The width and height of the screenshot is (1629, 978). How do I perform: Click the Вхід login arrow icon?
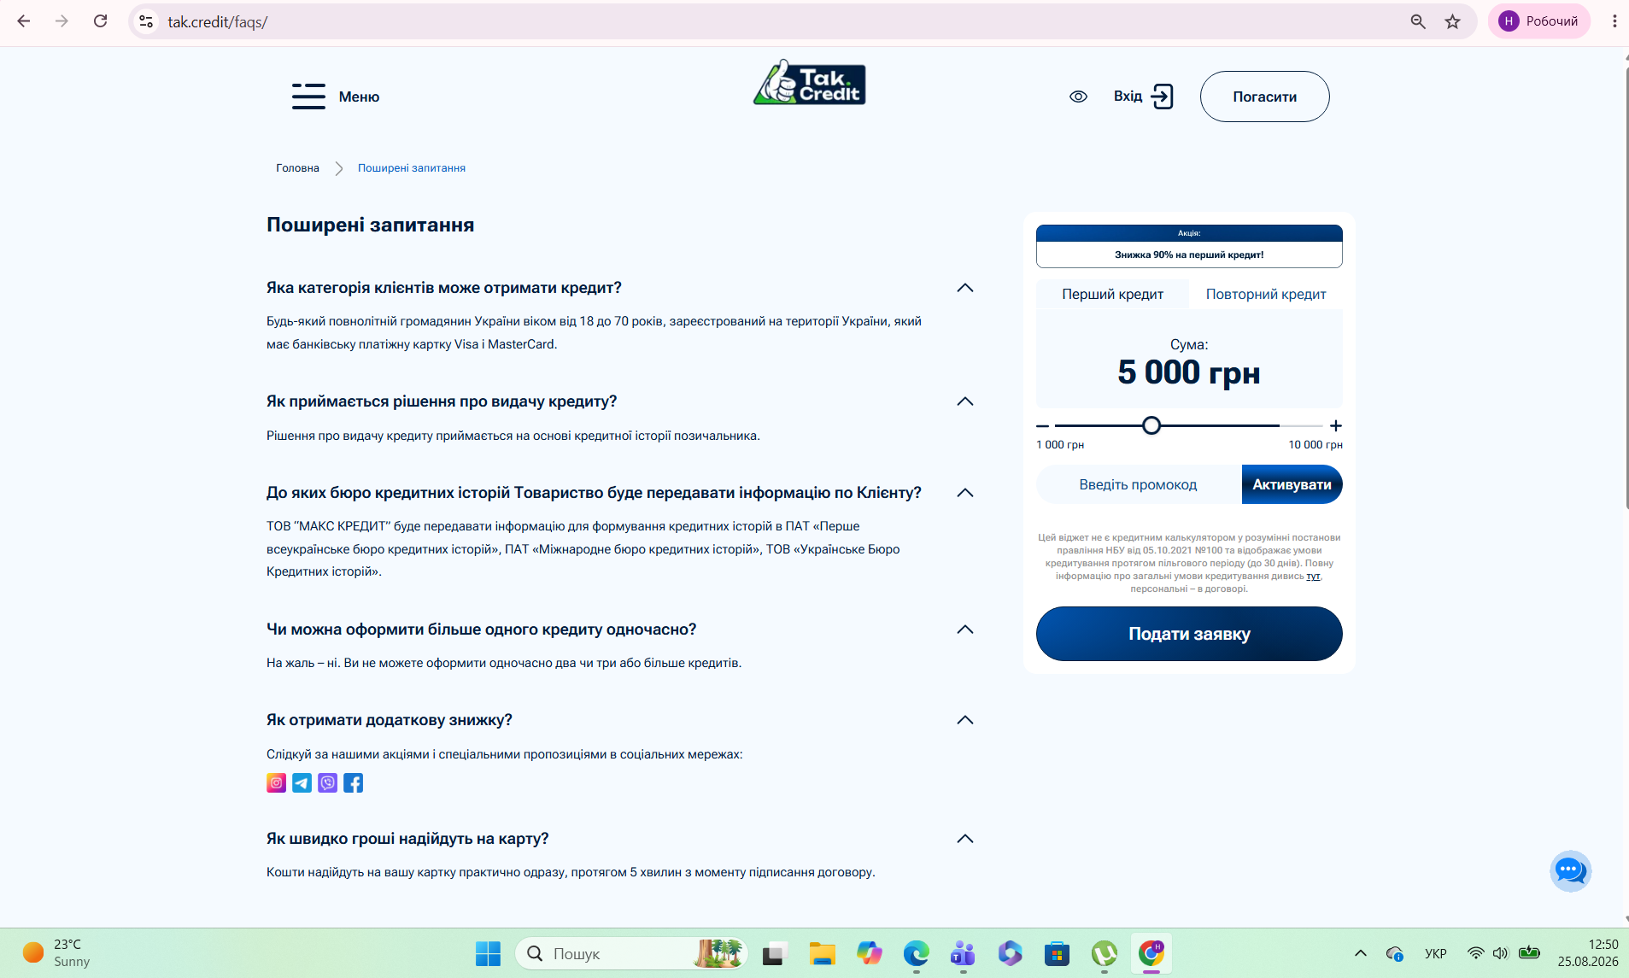(1162, 97)
